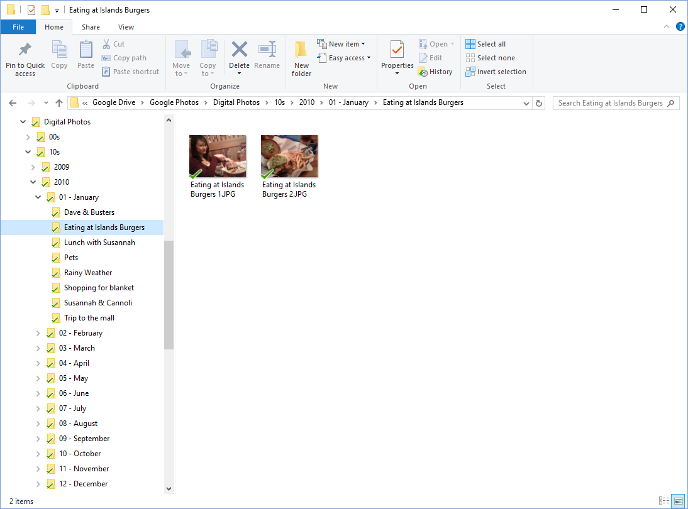Viewport: 688px width, 509px height.
Task: Click the Delete X icon
Action: click(239, 49)
